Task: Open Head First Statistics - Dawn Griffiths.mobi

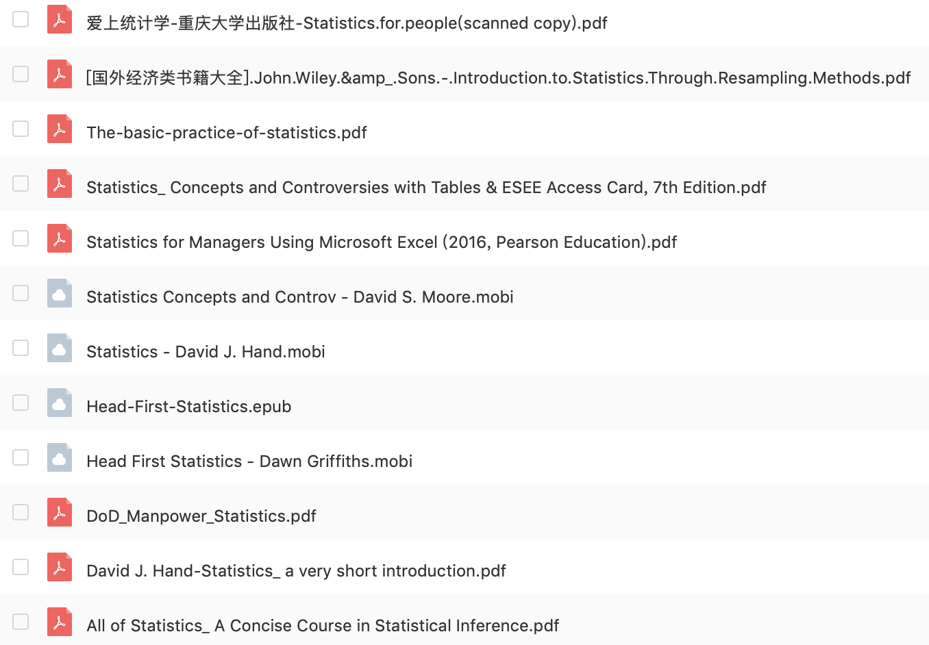Action: (249, 461)
